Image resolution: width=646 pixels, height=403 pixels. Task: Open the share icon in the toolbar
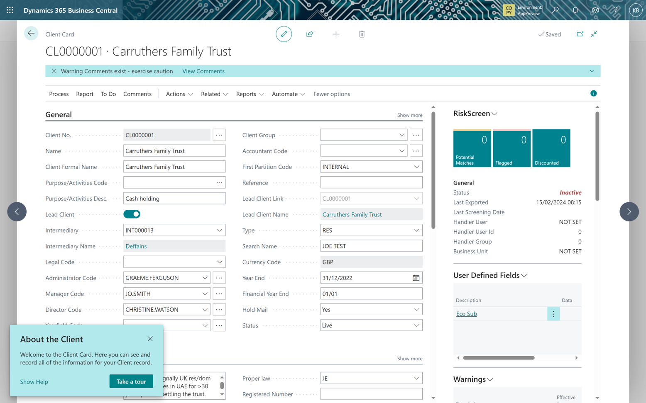(x=310, y=34)
